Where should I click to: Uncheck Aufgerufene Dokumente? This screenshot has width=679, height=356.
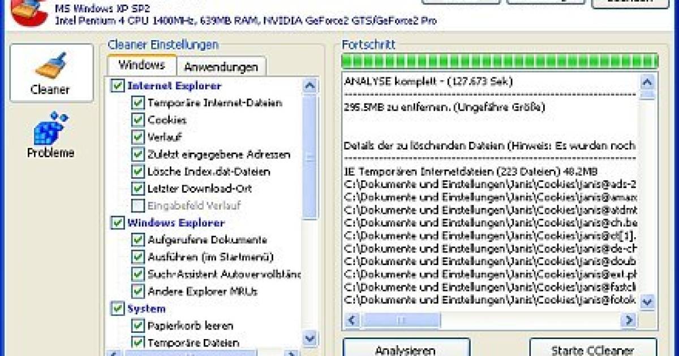tap(137, 240)
